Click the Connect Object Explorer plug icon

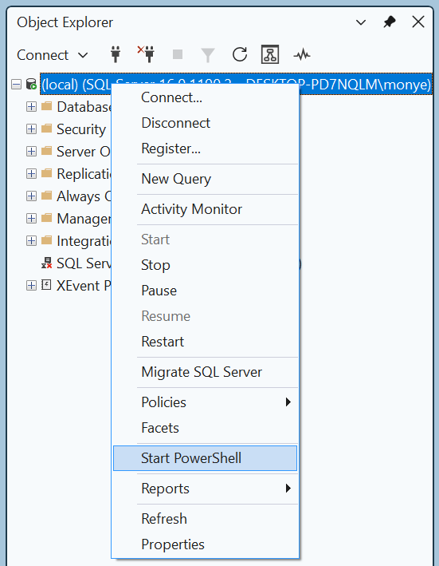point(116,54)
